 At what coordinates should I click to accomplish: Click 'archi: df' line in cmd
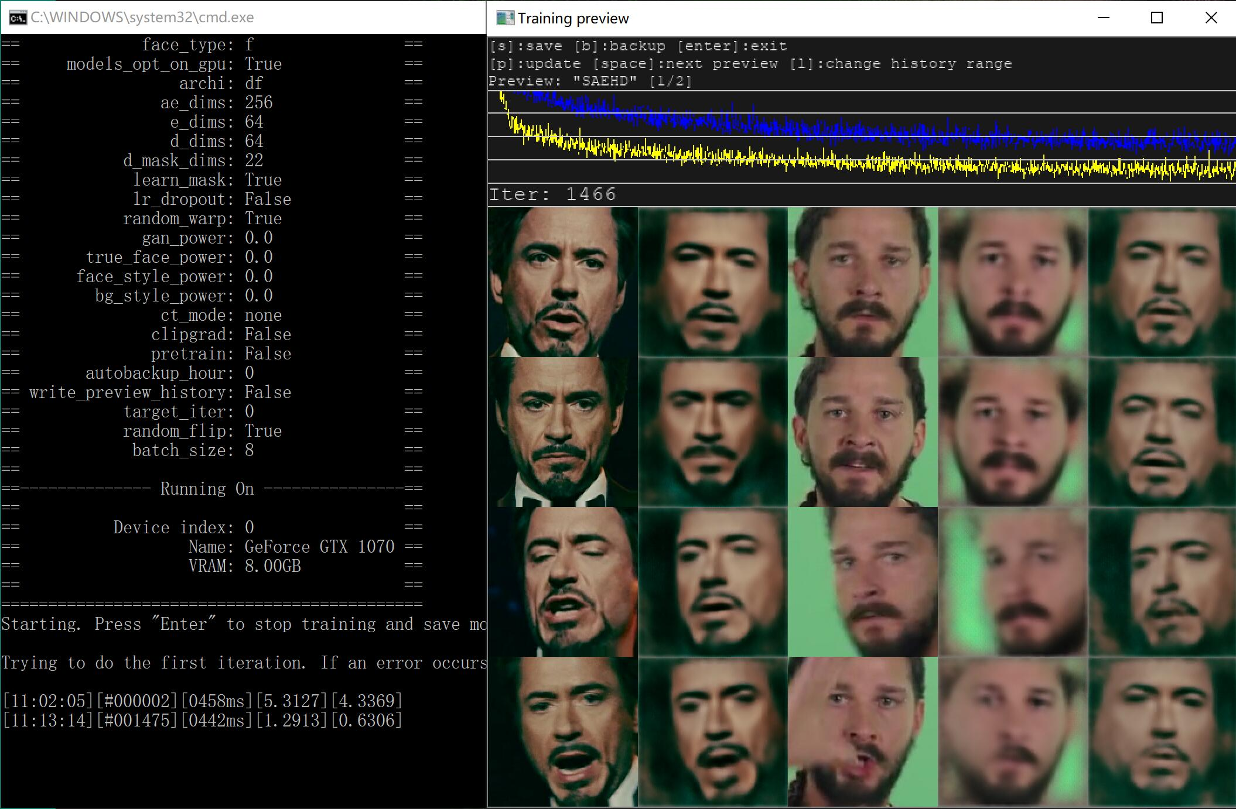(221, 83)
